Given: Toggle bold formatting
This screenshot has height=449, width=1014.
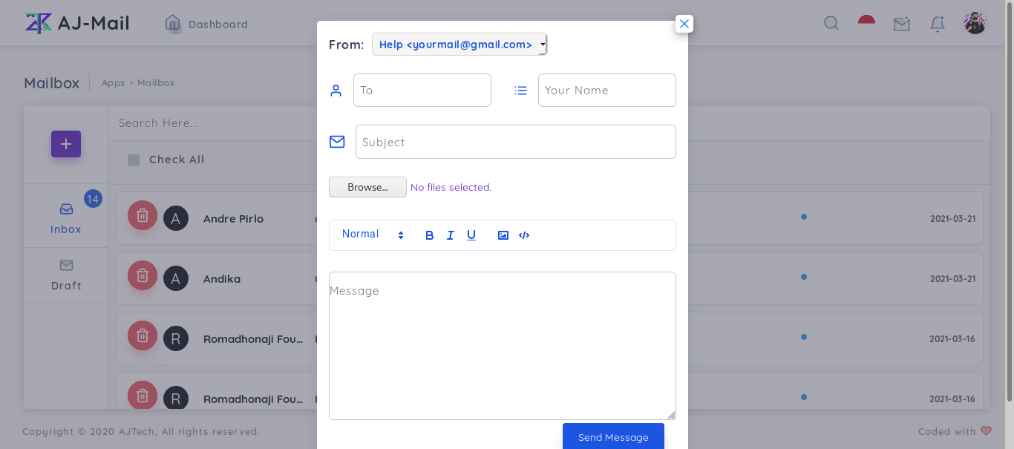Looking at the screenshot, I should click(429, 235).
